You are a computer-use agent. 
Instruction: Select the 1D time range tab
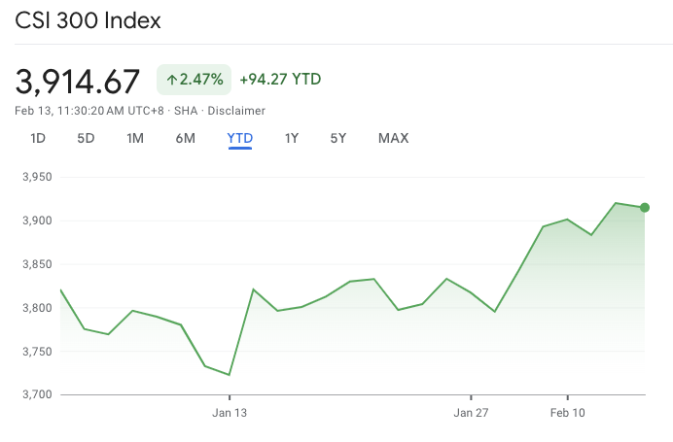(38, 138)
